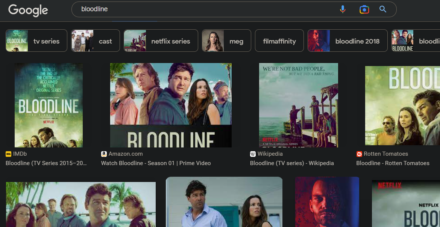Filter results by 'tv series' chip
Image resolution: width=440 pixels, height=227 pixels.
coord(36,41)
